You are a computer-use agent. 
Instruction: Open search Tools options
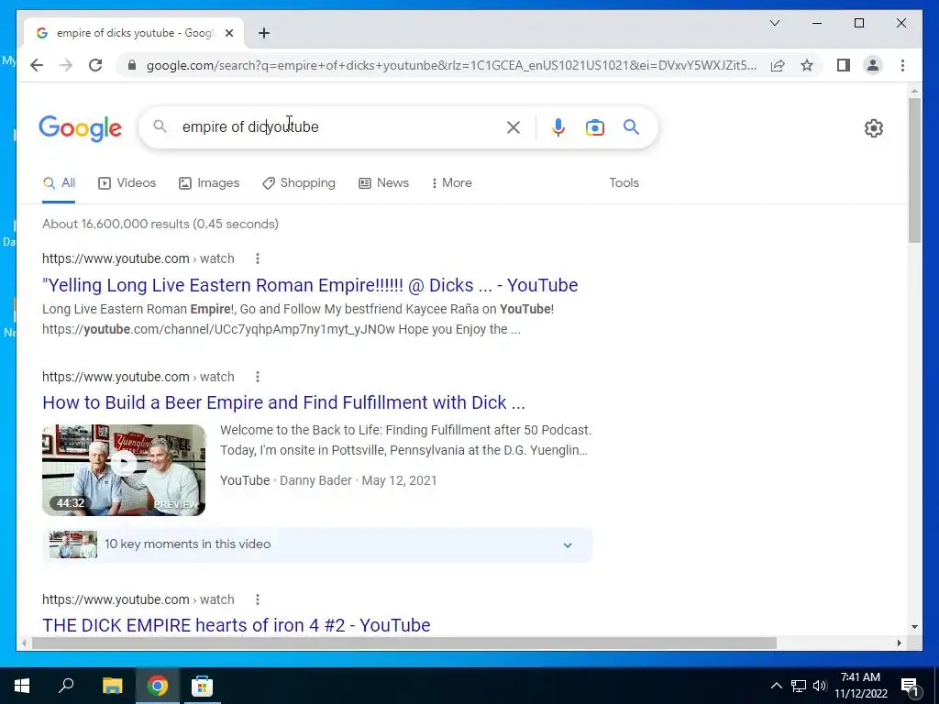click(624, 183)
